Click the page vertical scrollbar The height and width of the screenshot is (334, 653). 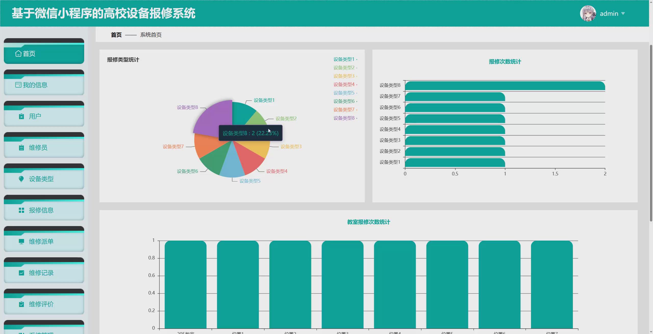click(x=651, y=132)
